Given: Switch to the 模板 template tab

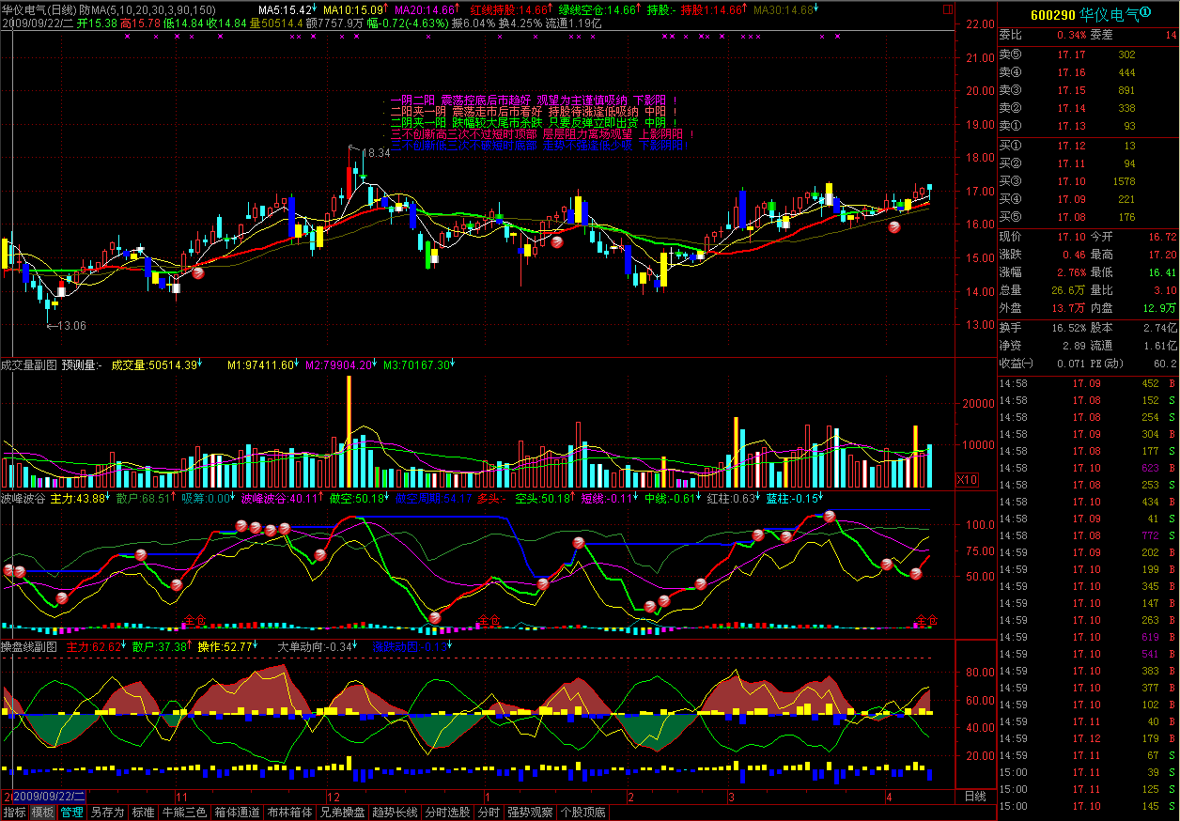Looking at the screenshot, I should coord(42,813).
